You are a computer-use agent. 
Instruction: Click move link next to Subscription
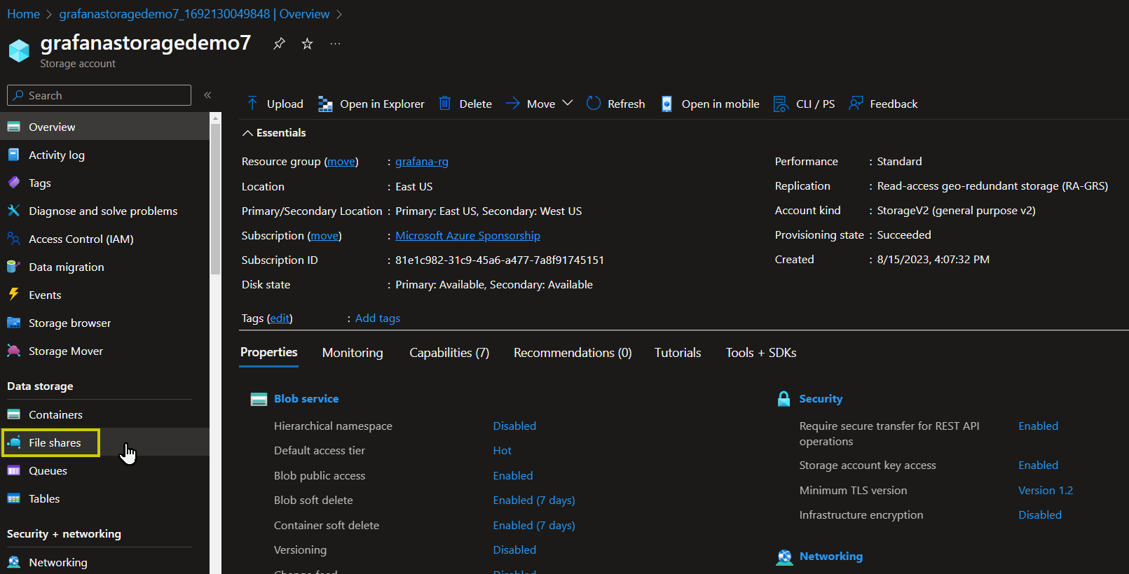tap(324, 236)
